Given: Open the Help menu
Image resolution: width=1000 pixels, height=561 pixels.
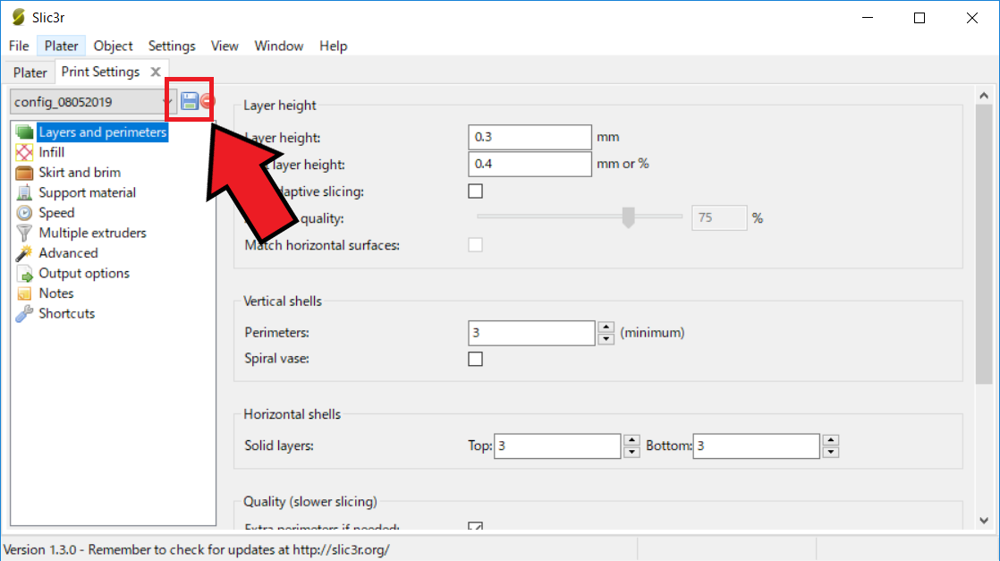Looking at the screenshot, I should (x=333, y=46).
